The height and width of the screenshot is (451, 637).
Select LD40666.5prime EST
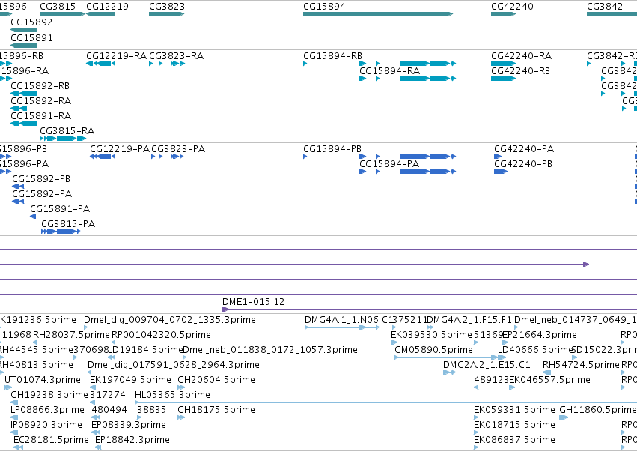[502, 357]
